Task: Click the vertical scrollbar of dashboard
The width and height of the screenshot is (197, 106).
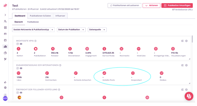Action: [x=192, y=39]
